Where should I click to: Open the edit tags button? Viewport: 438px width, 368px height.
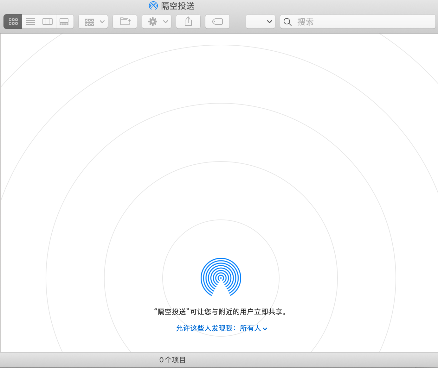pyautogui.click(x=217, y=22)
